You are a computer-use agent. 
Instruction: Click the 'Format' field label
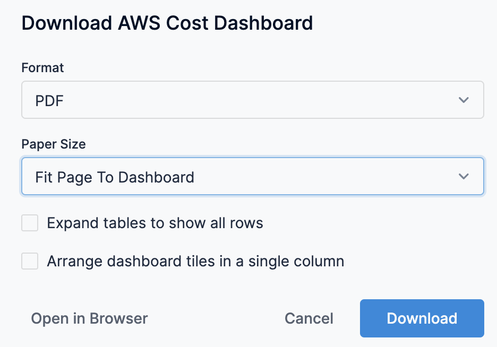click(x=42, y=68)
